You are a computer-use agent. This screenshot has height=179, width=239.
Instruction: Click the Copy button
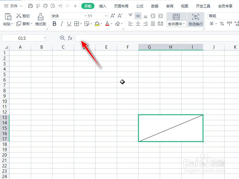tap(23, 24)
